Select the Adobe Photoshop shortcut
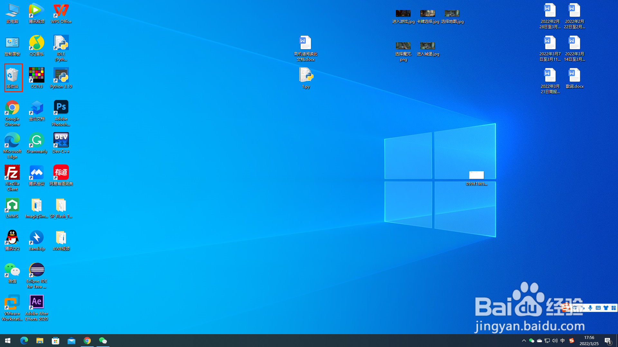Viewport: 618px width, 347px height. [61, 113]
